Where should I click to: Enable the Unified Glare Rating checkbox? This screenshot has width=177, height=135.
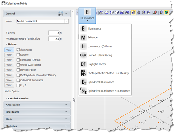(x=18, y=65)
